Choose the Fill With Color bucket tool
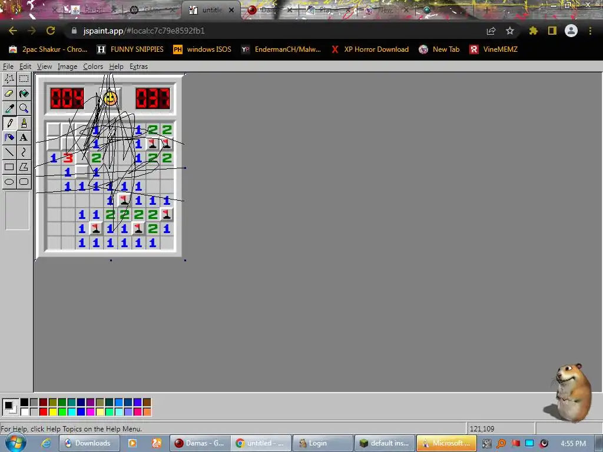This screenshot has width=603, height=452. 24,94
